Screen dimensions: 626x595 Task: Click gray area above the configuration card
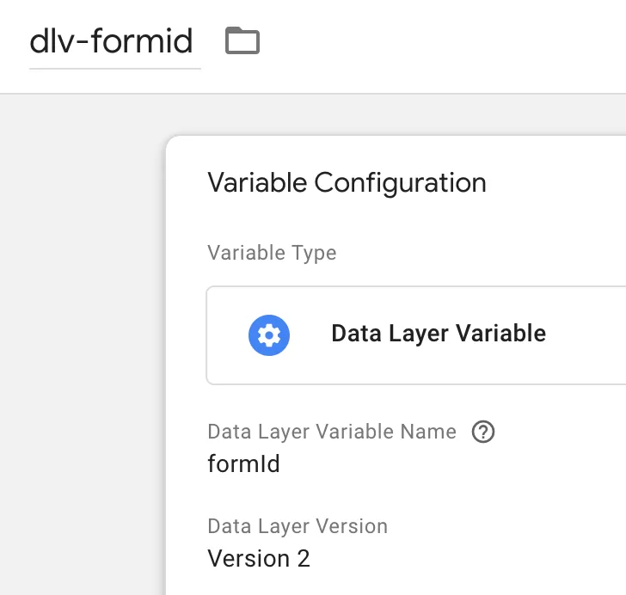(x=396, y=115)
